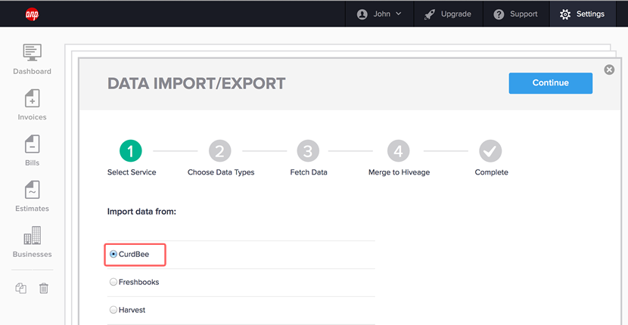Open the Estimates document icon
The image size is (628, 325).
click(32, 190)
